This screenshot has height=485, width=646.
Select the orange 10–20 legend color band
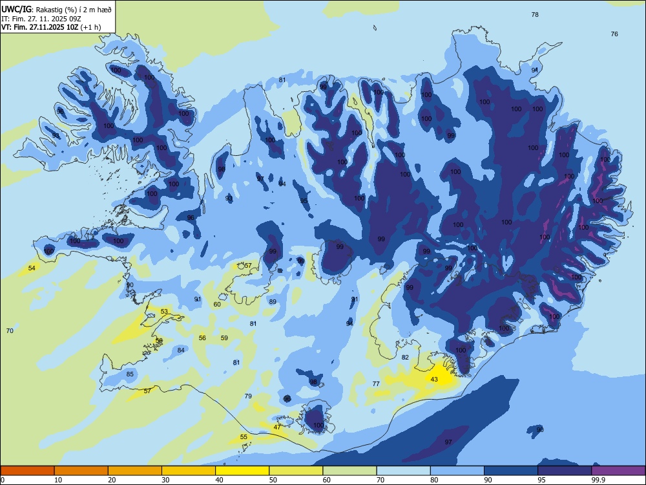pos(81,471)
